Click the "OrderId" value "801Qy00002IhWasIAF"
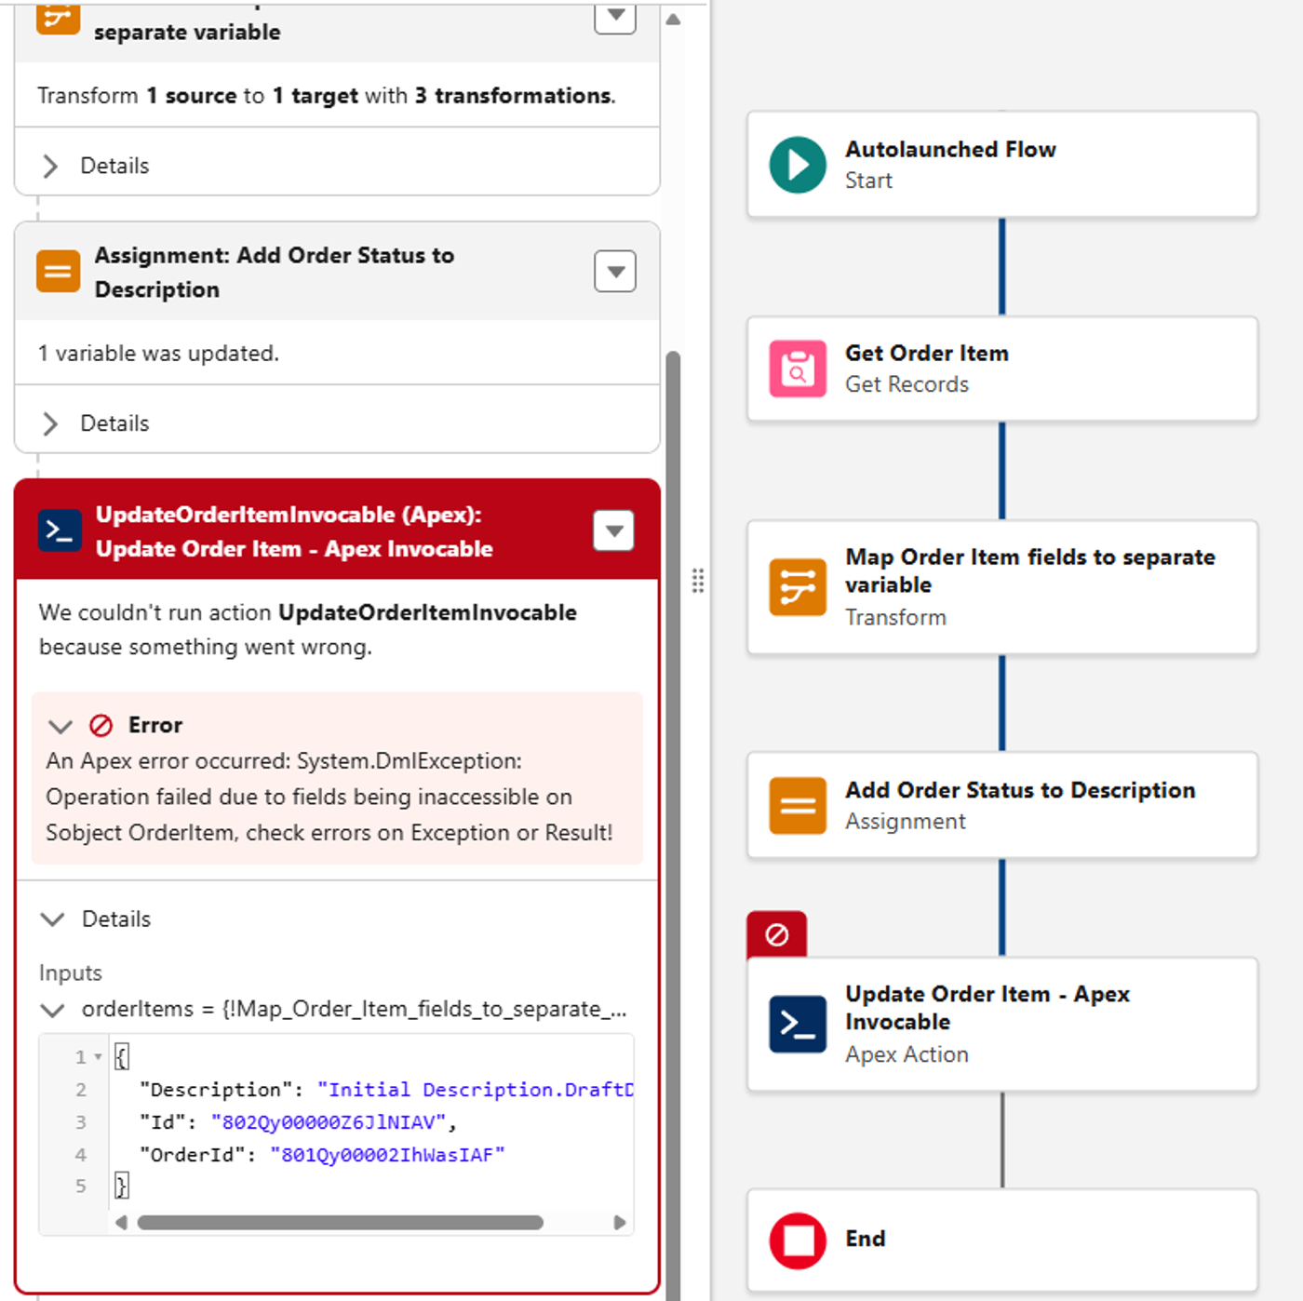 point(387,1155)
